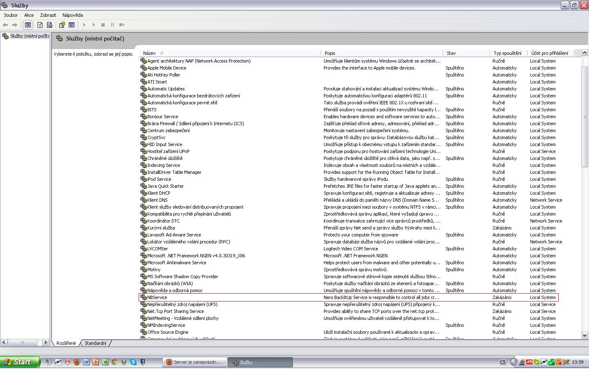Toggle the action pane toolbar icon
This screenshot has height=389, width=589.
point(72,25)
